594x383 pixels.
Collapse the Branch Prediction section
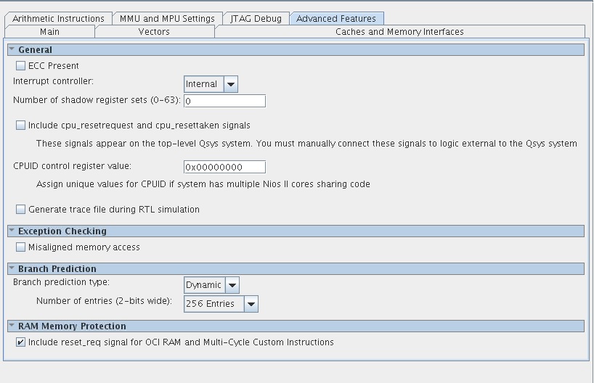(x=12, y=269)
